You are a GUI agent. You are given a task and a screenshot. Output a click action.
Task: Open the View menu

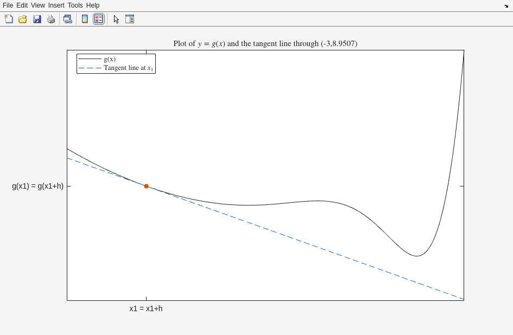(37, 5)
